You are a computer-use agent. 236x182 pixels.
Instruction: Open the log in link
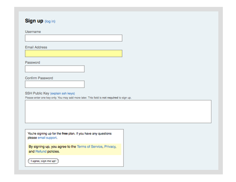50,21
